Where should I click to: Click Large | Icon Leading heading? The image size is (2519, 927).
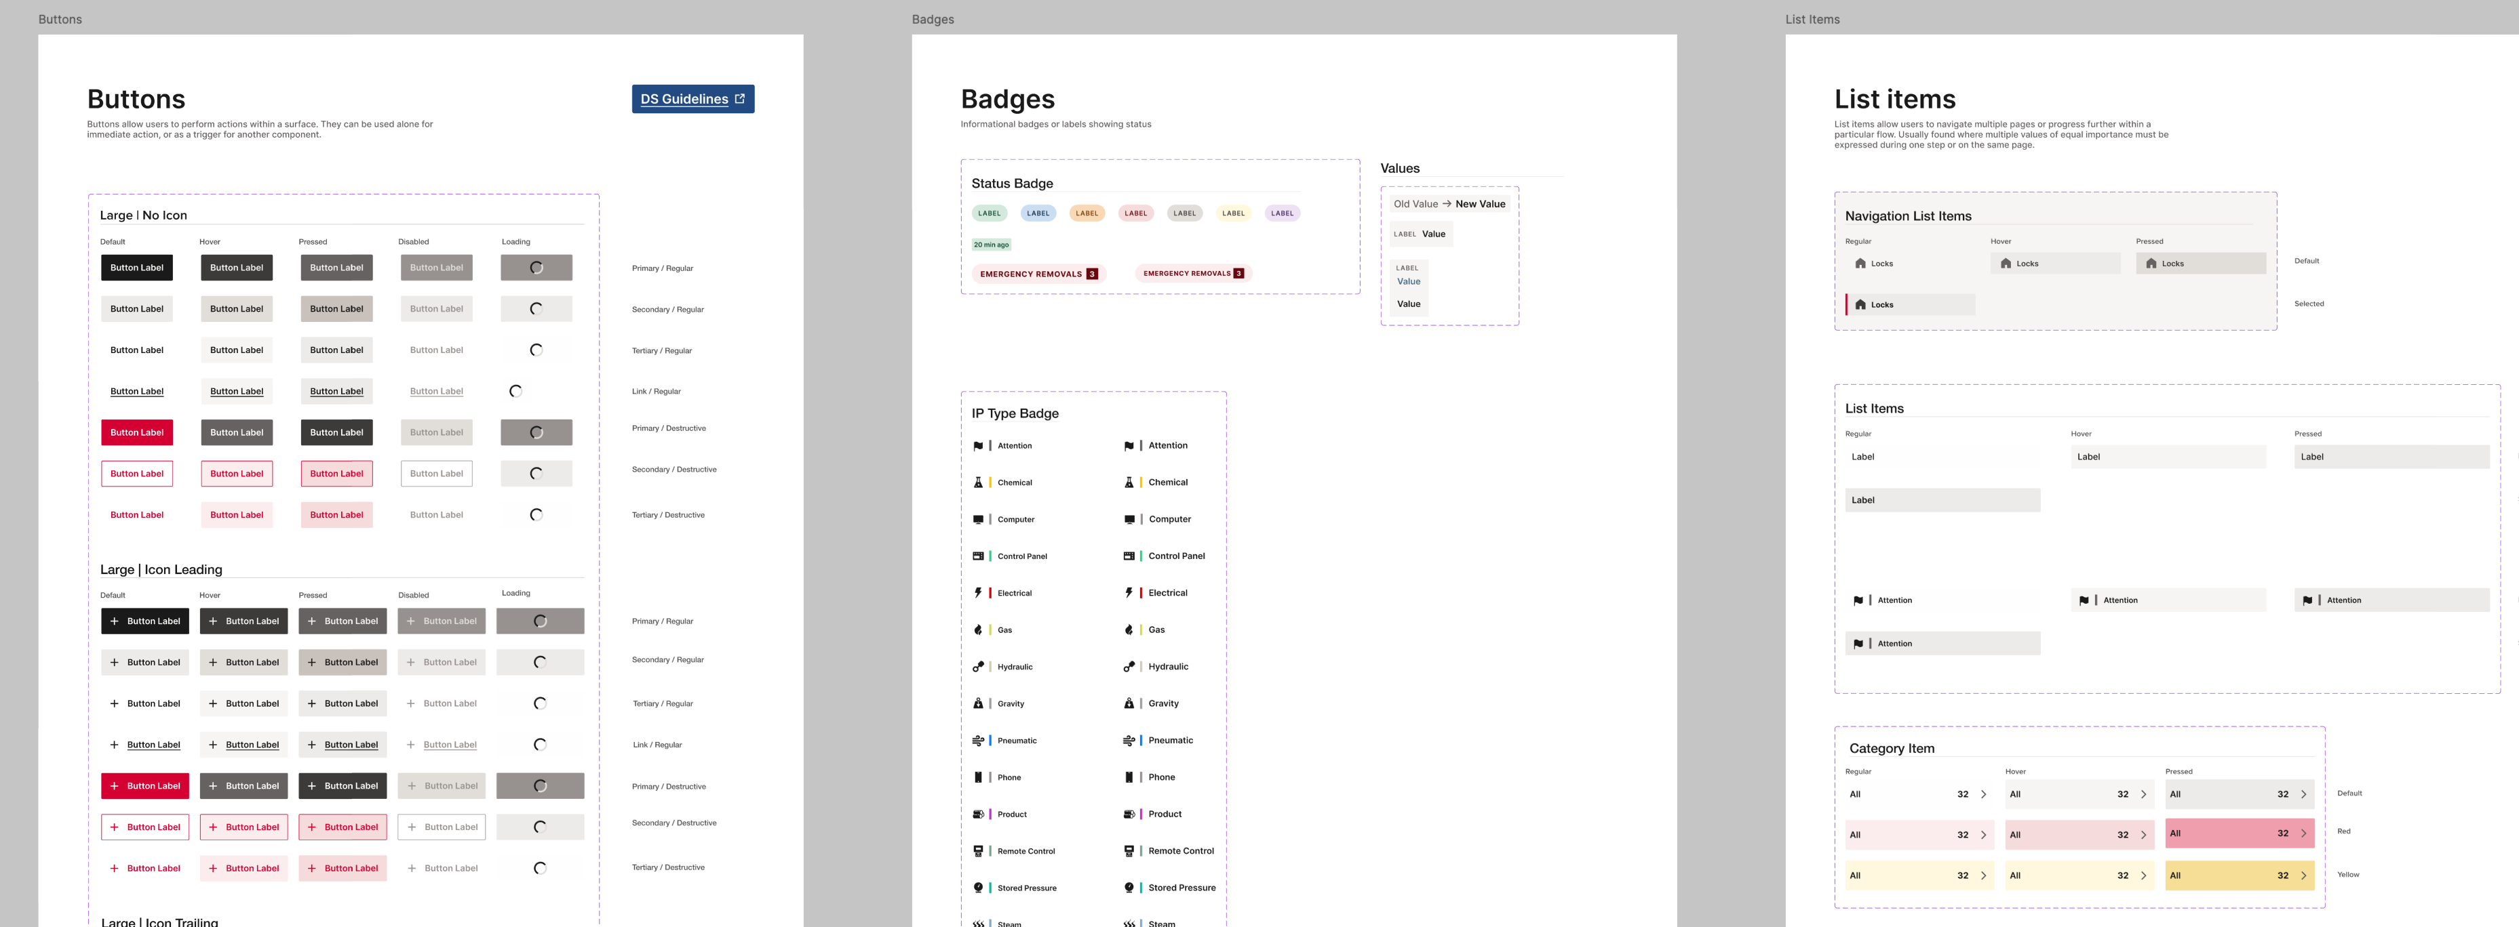tap(161, 571)
